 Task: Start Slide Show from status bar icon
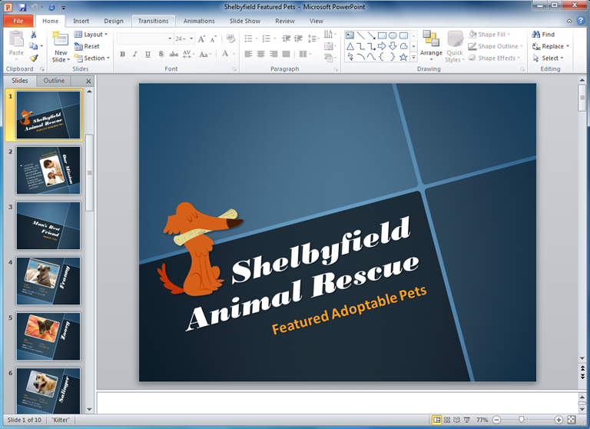pyautogui.click(x=466, y=420)
